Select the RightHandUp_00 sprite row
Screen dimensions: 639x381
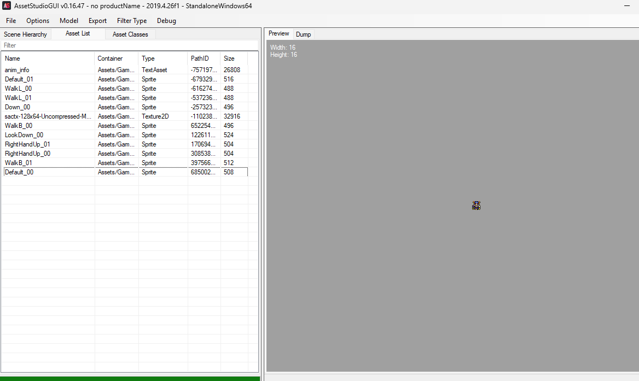tap(125, 154)
